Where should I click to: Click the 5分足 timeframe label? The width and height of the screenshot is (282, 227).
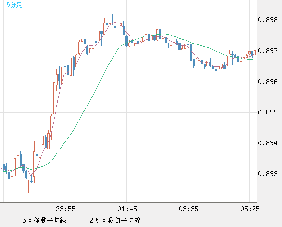(x=14, y=5)
